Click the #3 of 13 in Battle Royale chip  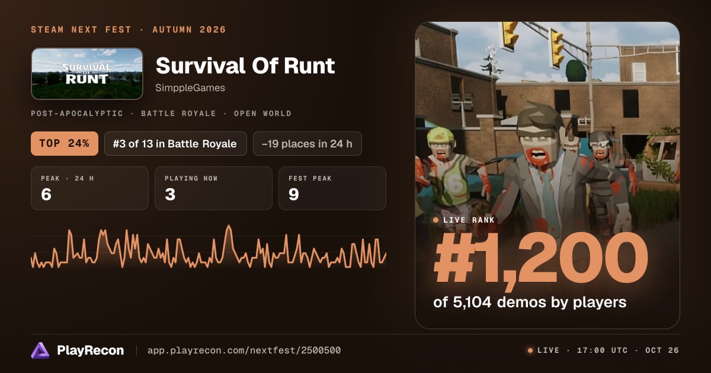coord(175,143)
